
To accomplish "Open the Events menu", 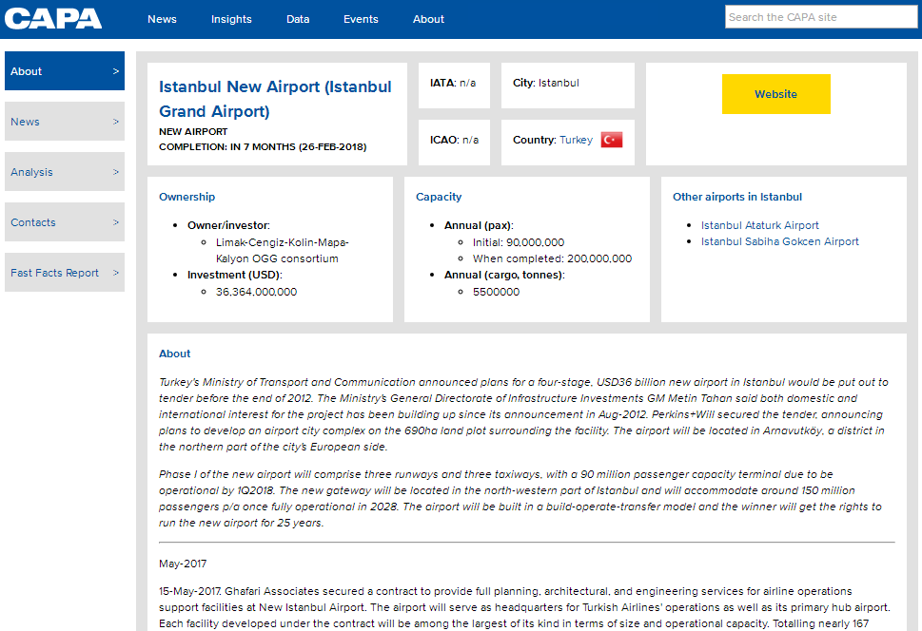I will pos(361,19).
